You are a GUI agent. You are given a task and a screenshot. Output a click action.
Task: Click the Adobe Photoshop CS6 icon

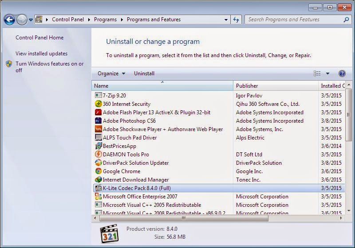coord(98,120)
